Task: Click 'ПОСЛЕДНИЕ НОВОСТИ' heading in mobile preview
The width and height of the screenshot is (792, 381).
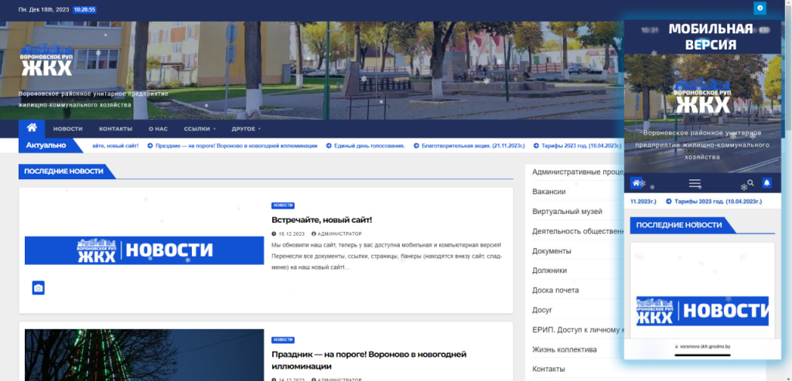Action: (x=679, y=225)
